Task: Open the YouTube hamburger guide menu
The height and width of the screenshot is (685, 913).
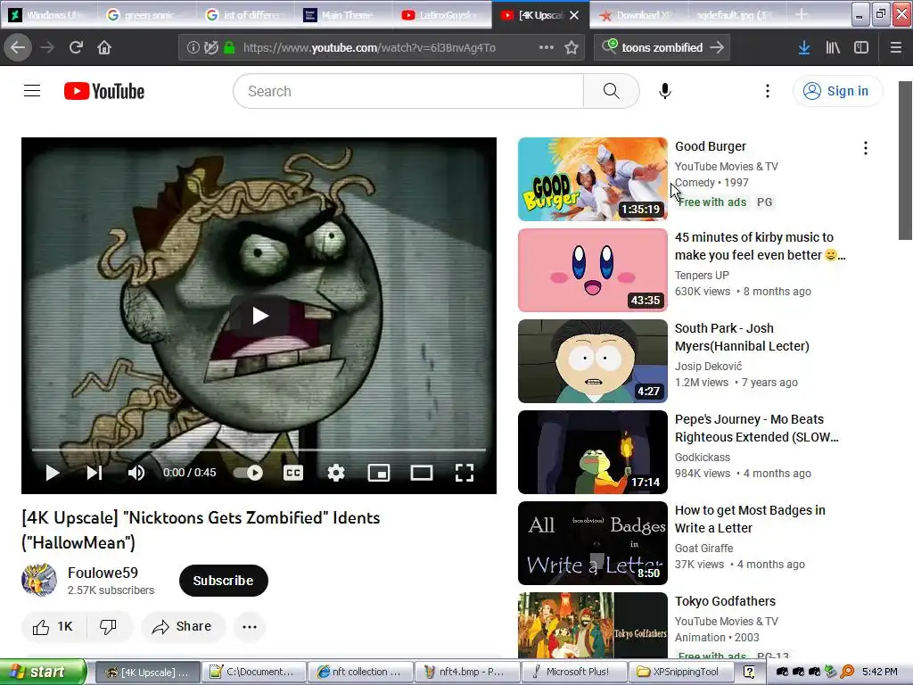Action: pos(32,91)
